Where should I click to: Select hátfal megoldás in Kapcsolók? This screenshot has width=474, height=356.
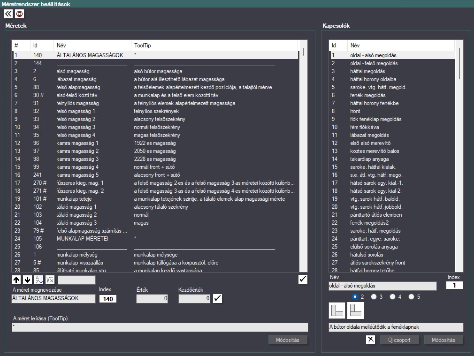[392, 71]
